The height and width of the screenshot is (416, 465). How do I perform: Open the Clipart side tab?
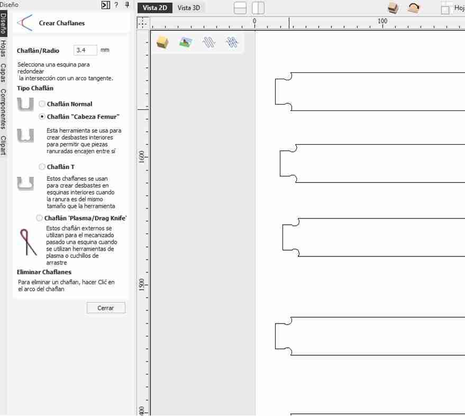3,145
